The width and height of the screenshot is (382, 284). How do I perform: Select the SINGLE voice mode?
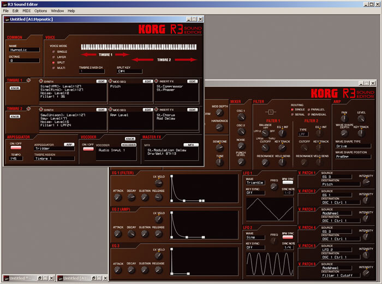(53, 52)
